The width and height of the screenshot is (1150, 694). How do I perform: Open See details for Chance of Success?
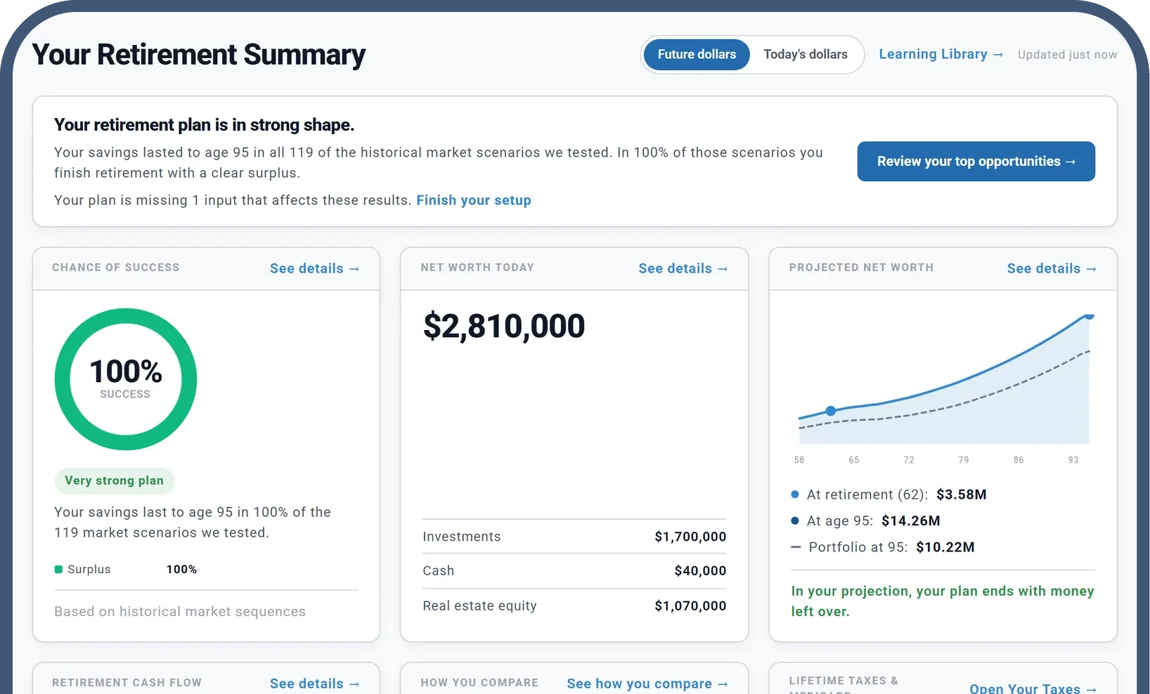(314, 268)
